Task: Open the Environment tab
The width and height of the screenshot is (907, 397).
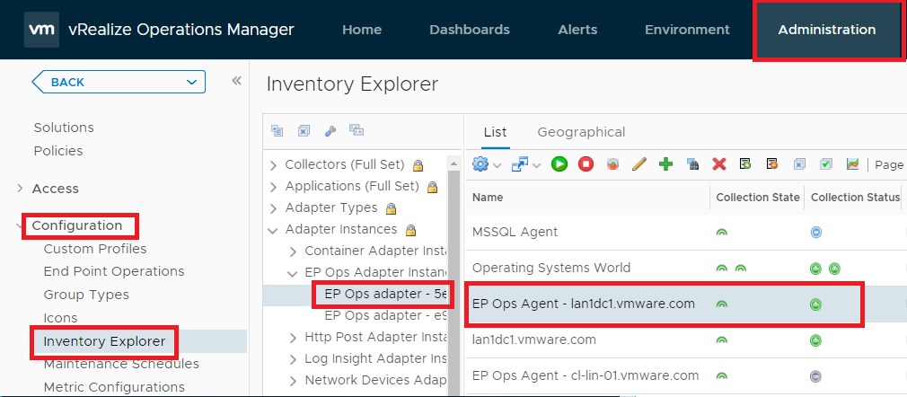Action: click(x=687, y=30)
